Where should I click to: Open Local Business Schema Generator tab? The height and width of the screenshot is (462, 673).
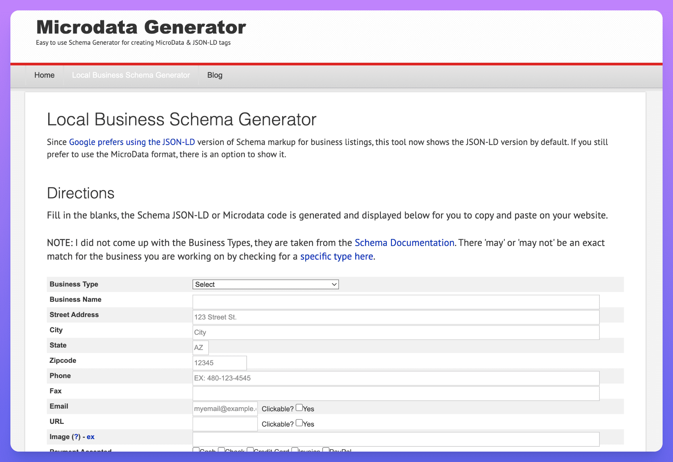pyautogui.click(x=131, y=75)
